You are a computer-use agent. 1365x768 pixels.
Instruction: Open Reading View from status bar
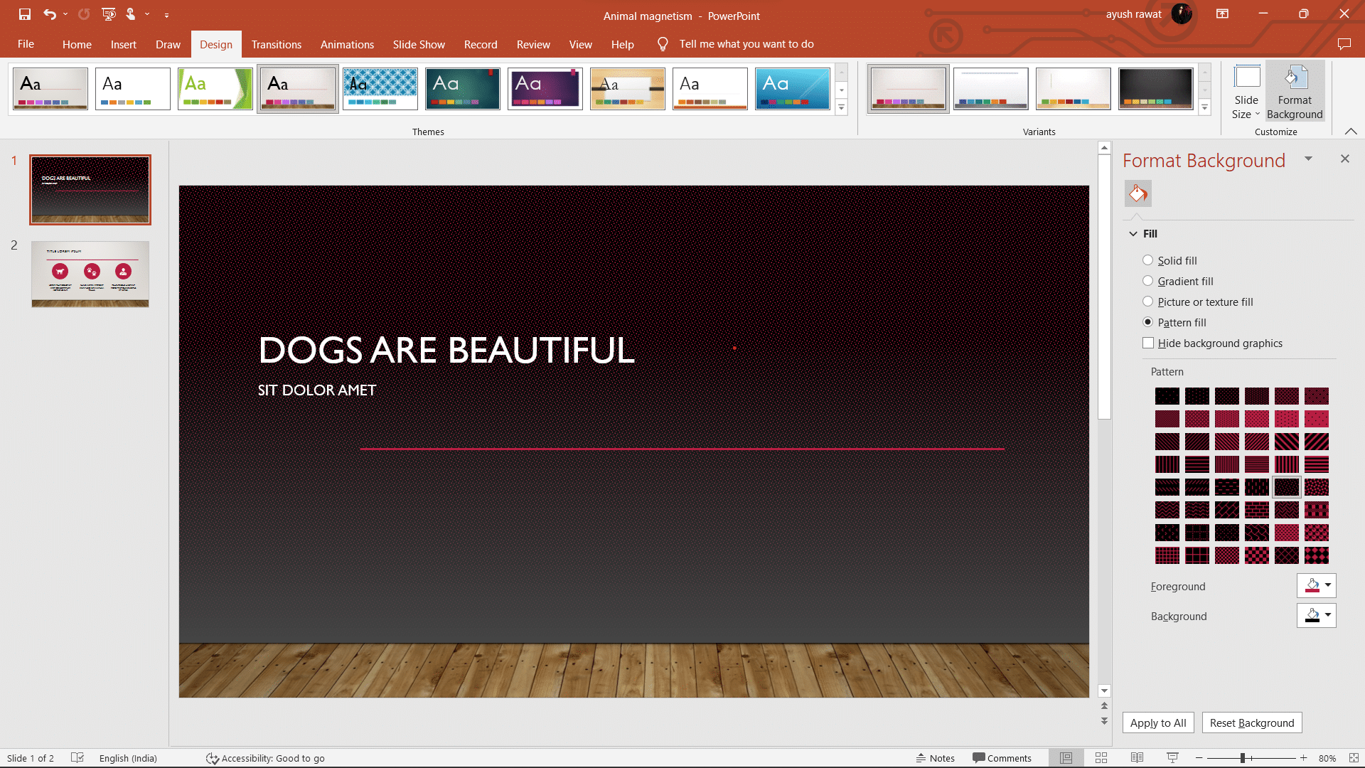(x=1137, y=758)
